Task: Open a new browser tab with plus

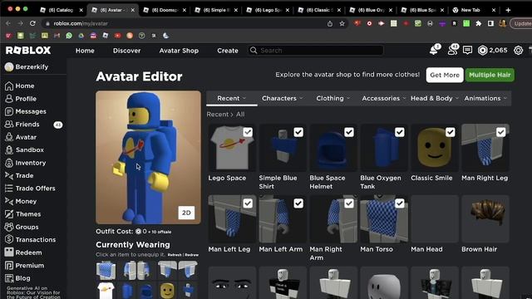Action: pos(508,10)
